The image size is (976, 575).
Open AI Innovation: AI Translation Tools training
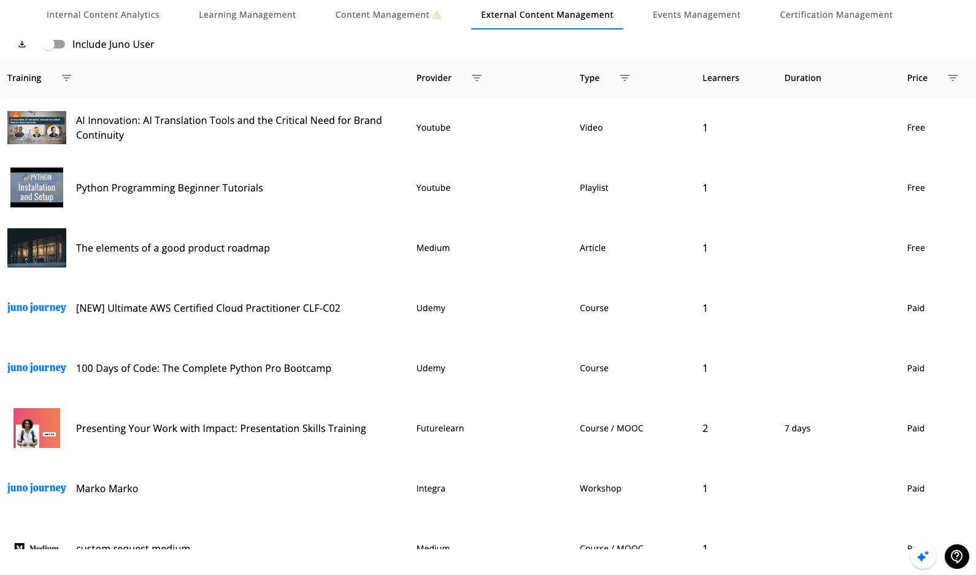(229, 128)
